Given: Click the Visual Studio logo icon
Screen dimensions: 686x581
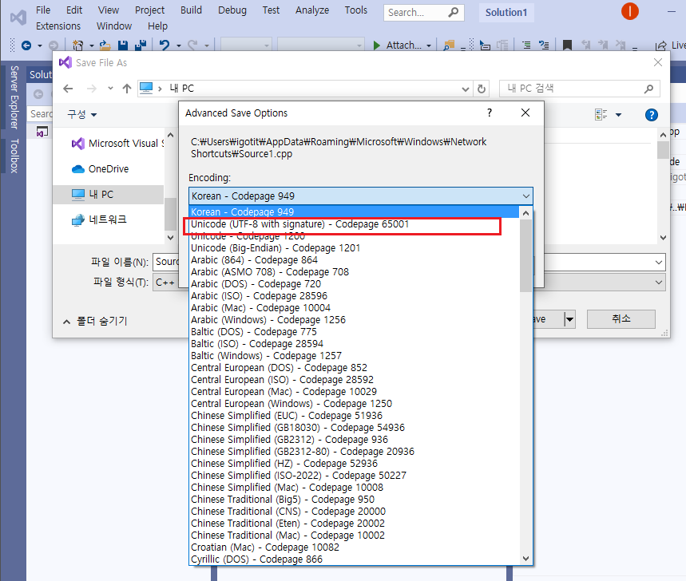Looking at the screenshot, I should point(18,18).
